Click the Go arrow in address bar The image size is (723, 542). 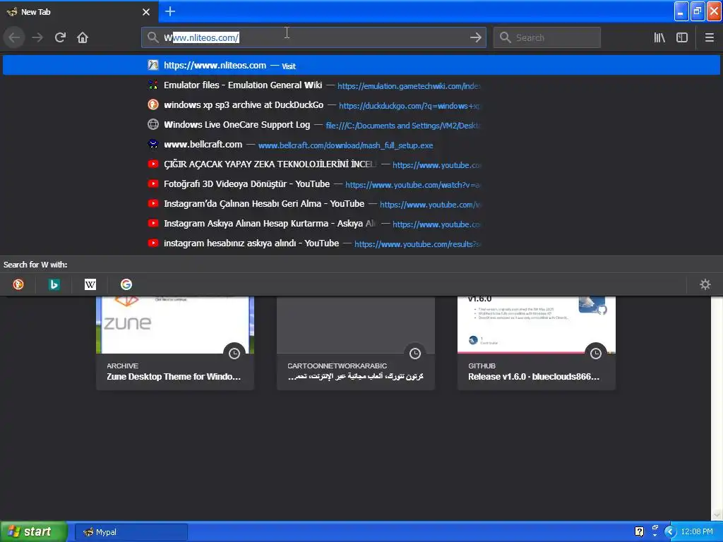pos(475,38)
